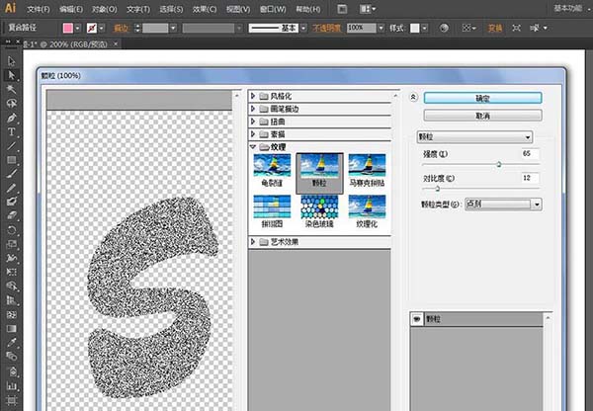Select the Eraser tool
593x411 pixels.
click(11, 215)
